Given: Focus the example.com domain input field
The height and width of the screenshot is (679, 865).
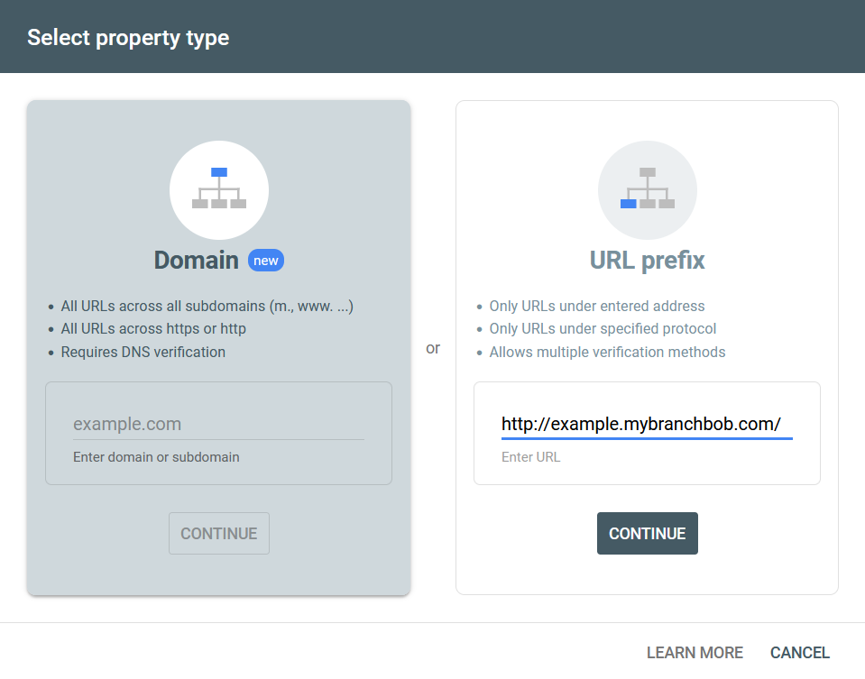Looking at the screenshot, I should 218,424.
